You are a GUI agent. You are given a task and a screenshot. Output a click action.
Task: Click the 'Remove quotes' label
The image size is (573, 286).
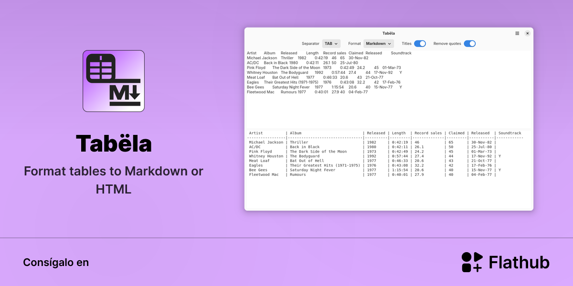coord(447,43)
